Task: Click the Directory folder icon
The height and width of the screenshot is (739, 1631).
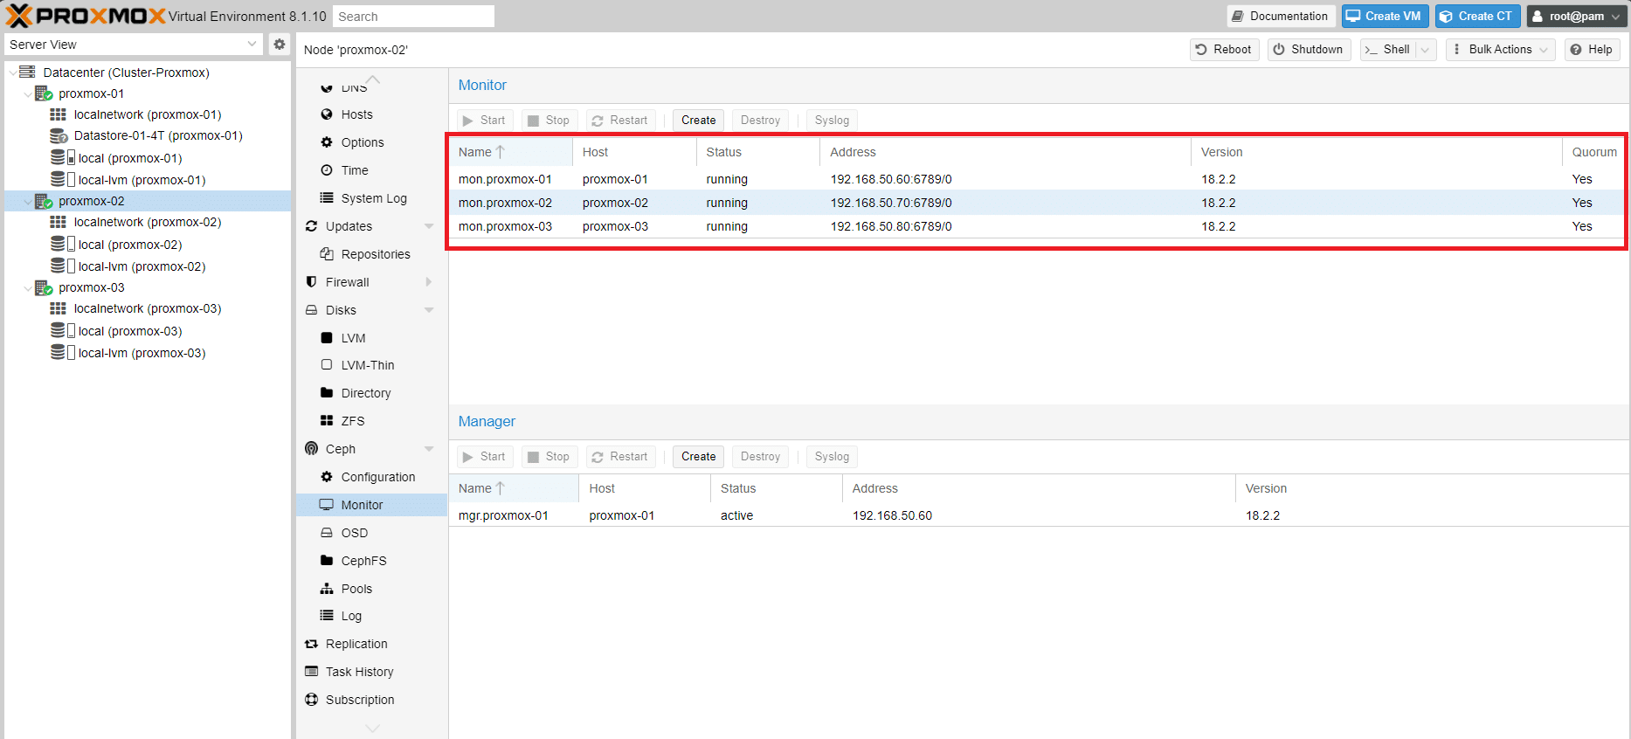Action: coord(327,393)
